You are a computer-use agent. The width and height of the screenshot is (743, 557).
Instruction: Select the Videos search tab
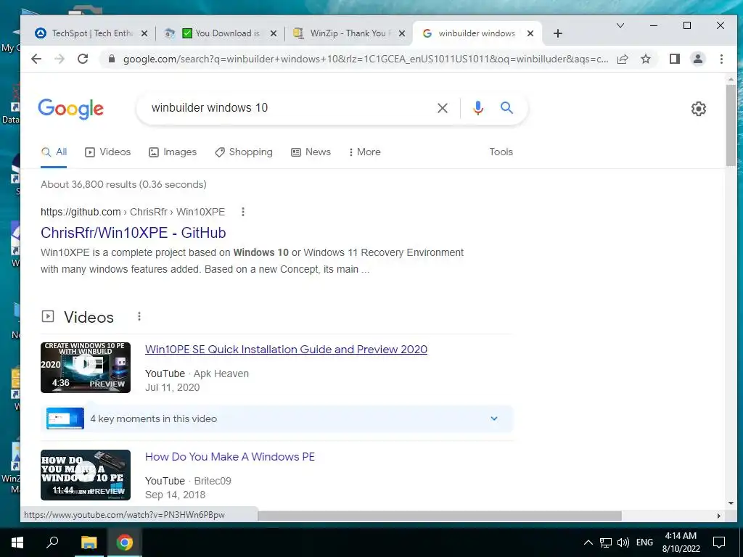(108, 152)
